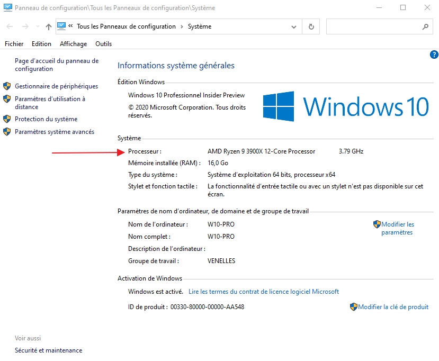
Task: Click the window title bar system icon
Action: [x=8, y=7]
